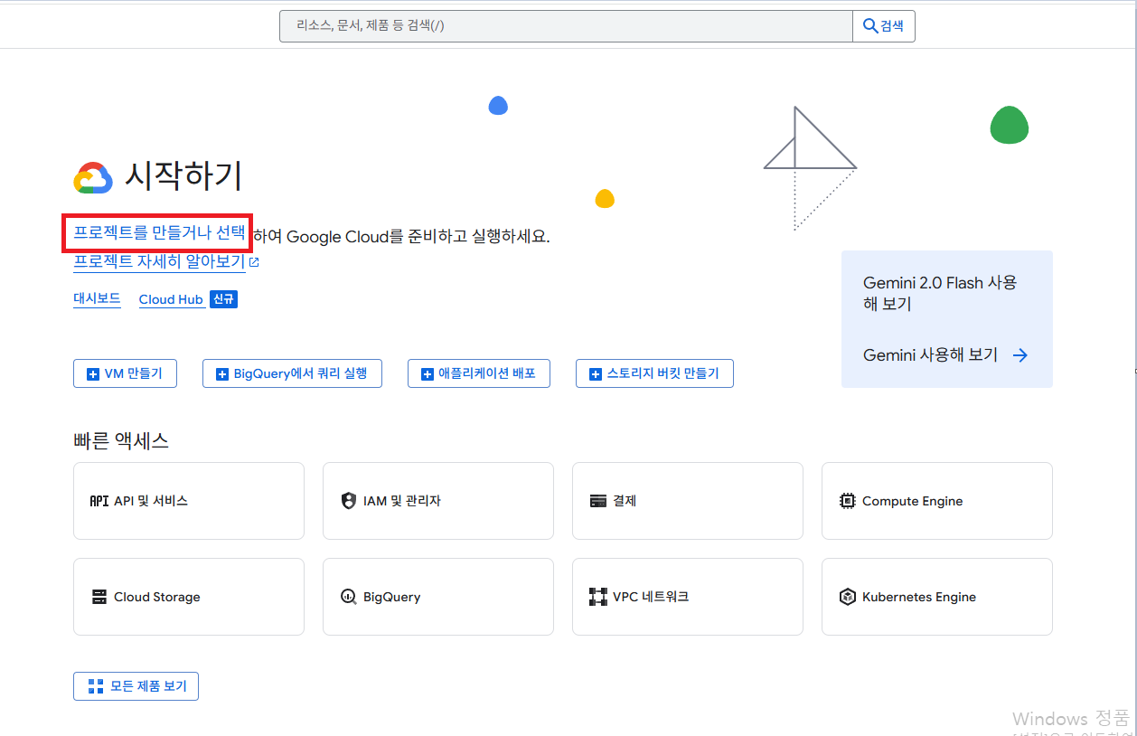The width and height of the screenshot is (1137, 736).
Task: Click the chip icon in Compute Engine card
Action: tap(848, 501)
